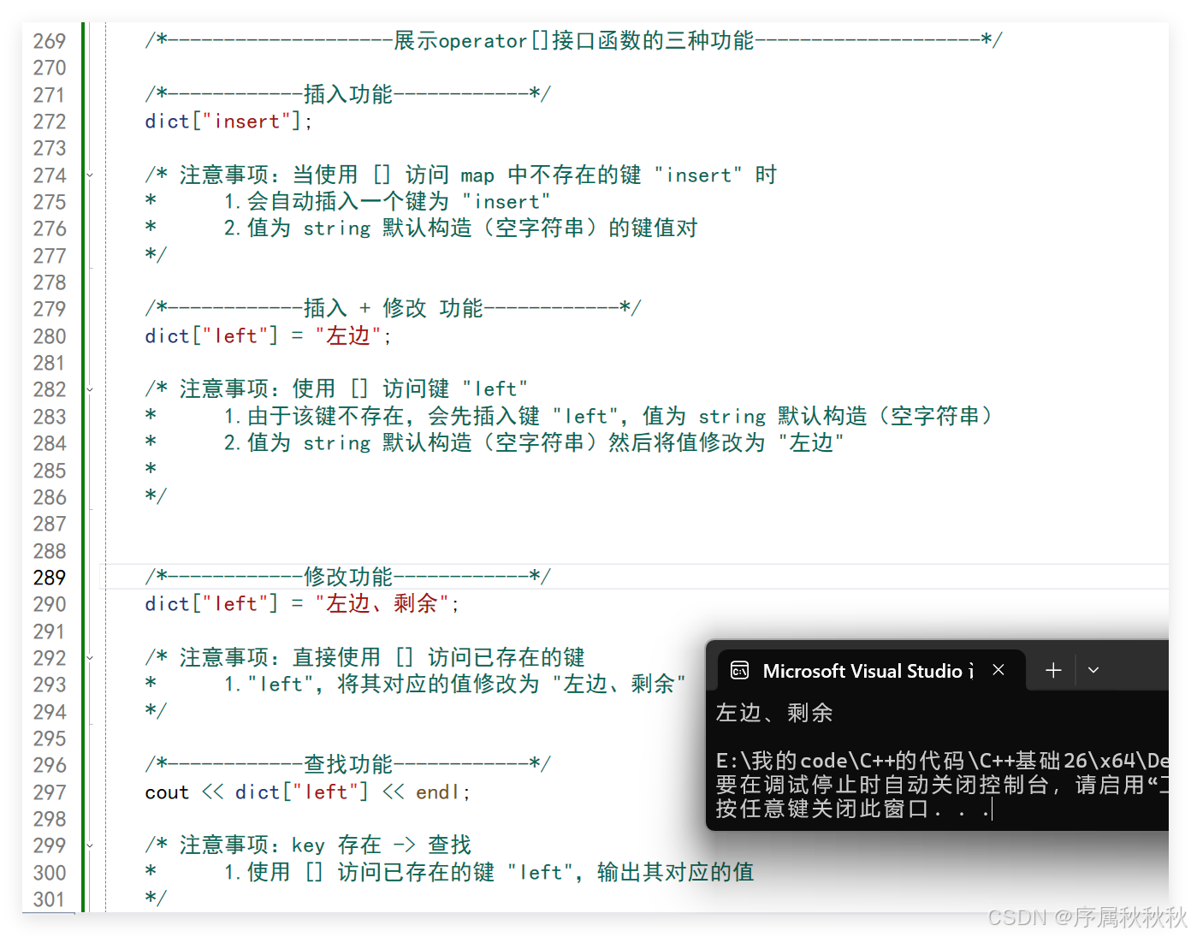This screenshot has height=937, width=1191.
Task: Collapse the comment block starting at line 292
Action: coord(90,657)
